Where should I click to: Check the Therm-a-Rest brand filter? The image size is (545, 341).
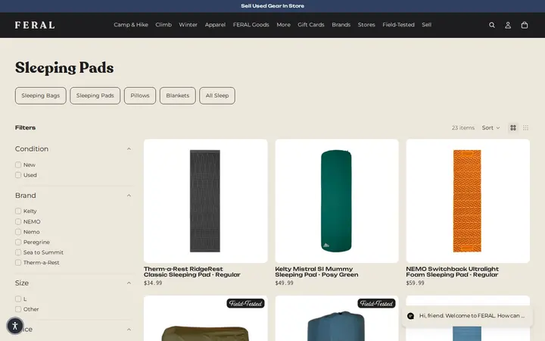click(x=18, y=262)
